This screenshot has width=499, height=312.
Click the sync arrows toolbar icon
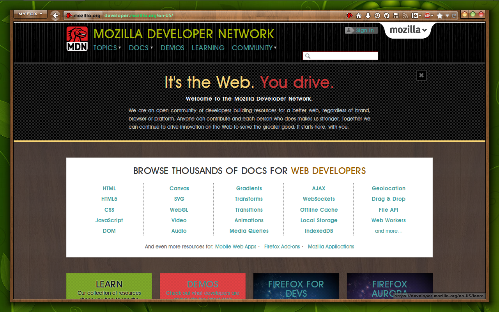tap(387, 16)
